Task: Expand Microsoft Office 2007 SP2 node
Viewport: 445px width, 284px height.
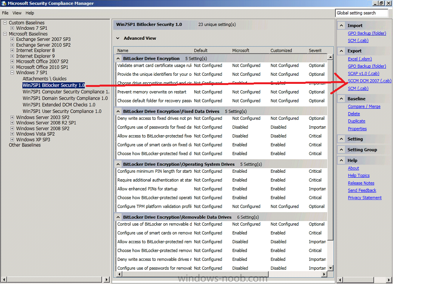Action: click(12, 61)
